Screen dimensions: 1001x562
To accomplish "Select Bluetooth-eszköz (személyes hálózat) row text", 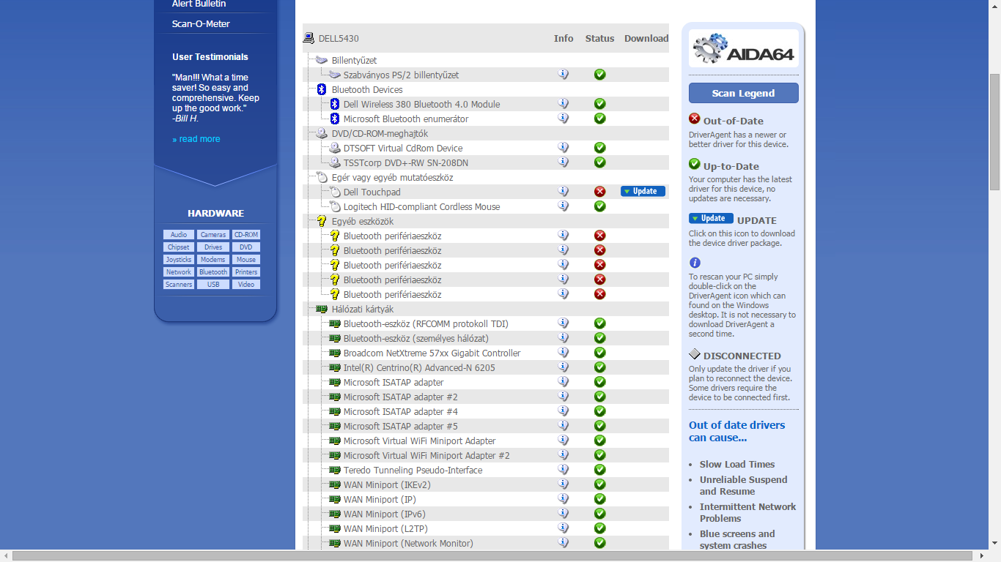I will [x=416, y=338].
